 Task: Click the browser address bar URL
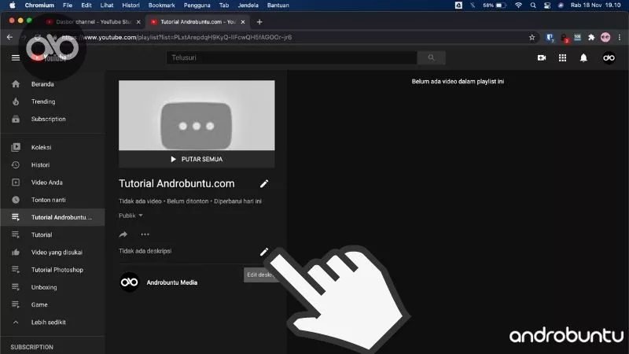[176, 37]
